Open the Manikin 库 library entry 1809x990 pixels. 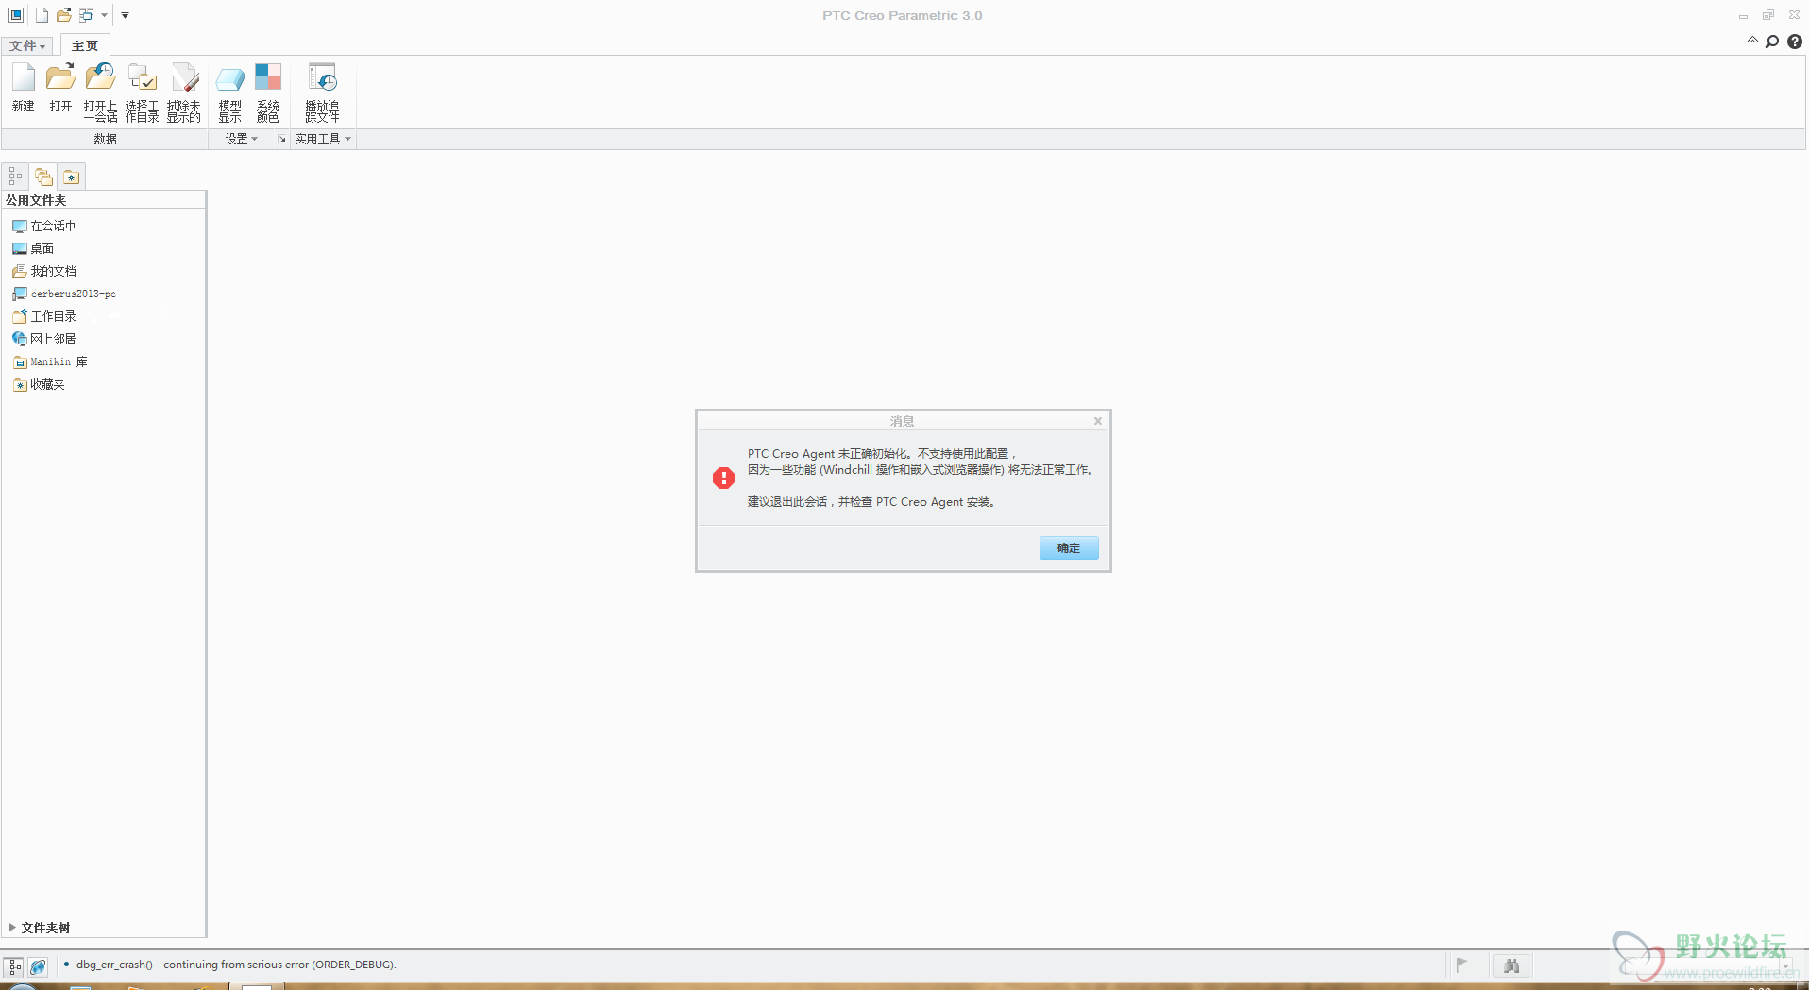50,361
